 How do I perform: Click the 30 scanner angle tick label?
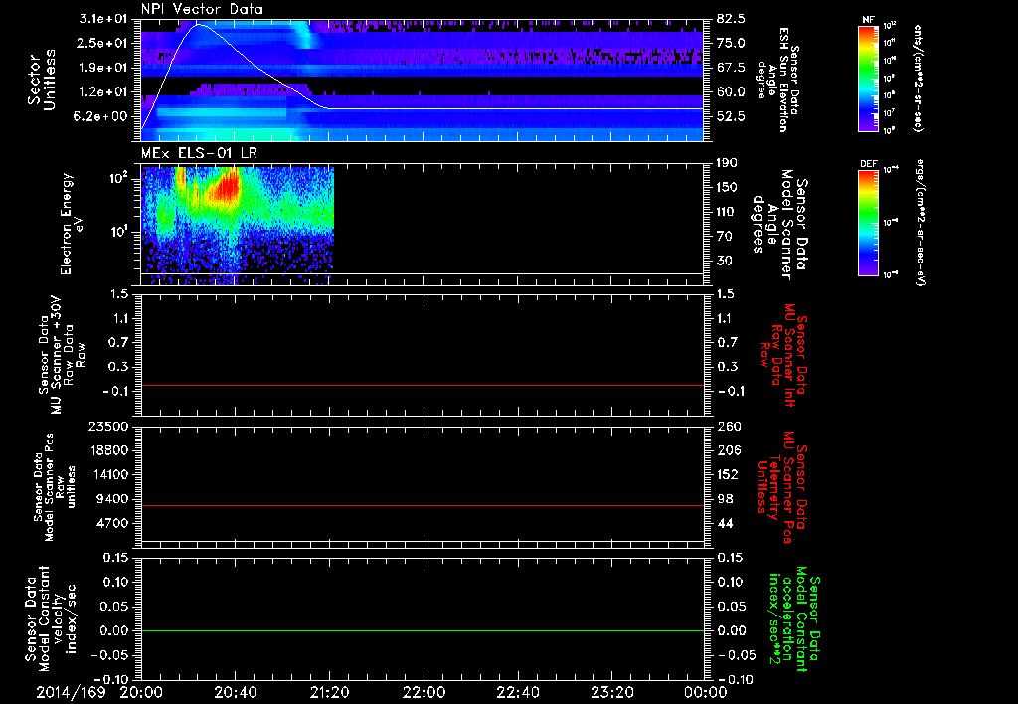pyautogui.click(x=724, y=262)
